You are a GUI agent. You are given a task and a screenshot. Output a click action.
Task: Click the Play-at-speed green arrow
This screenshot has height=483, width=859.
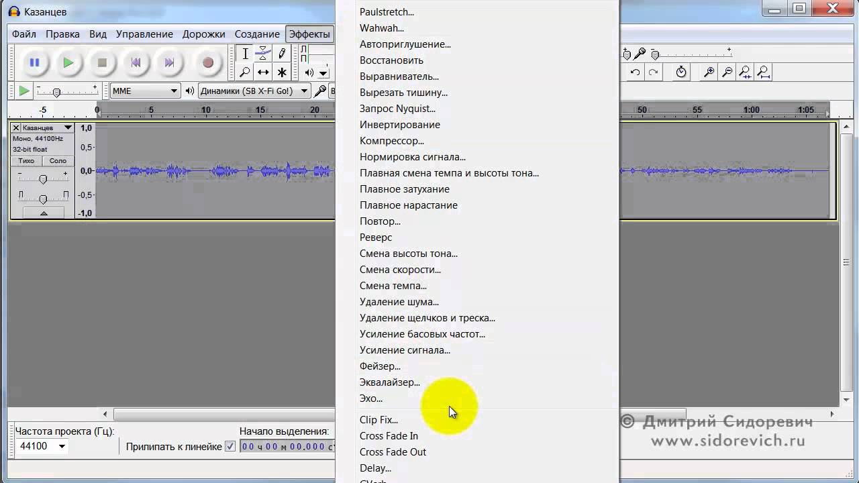(x=23, y=91)
